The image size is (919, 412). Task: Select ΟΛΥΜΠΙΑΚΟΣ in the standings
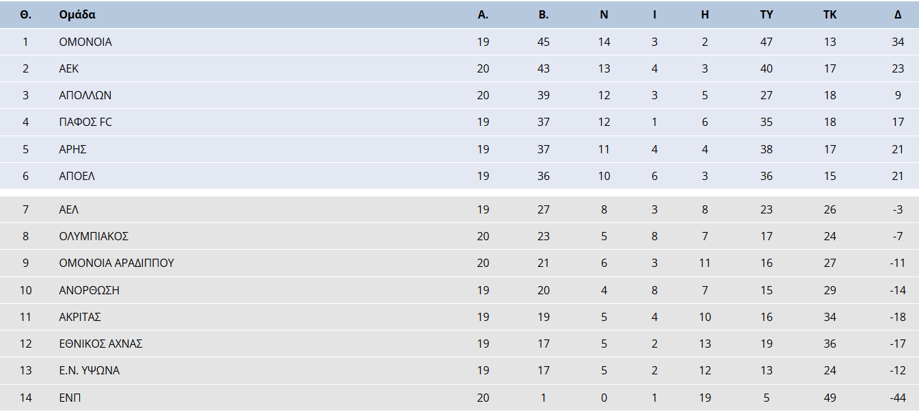[94, 236]
